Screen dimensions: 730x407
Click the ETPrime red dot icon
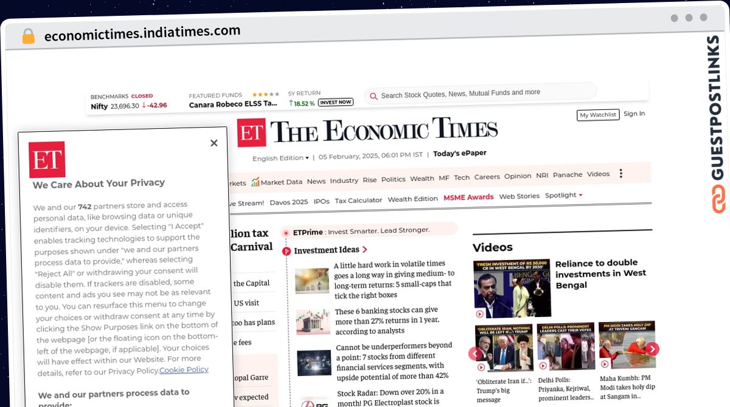point(286,233)
